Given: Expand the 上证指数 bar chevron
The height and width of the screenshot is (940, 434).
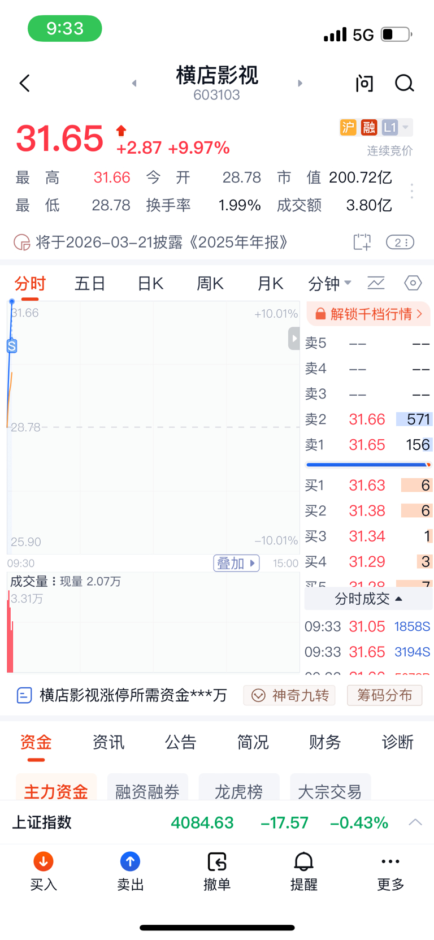Looking at the screenshot, I should click(415, 822).
